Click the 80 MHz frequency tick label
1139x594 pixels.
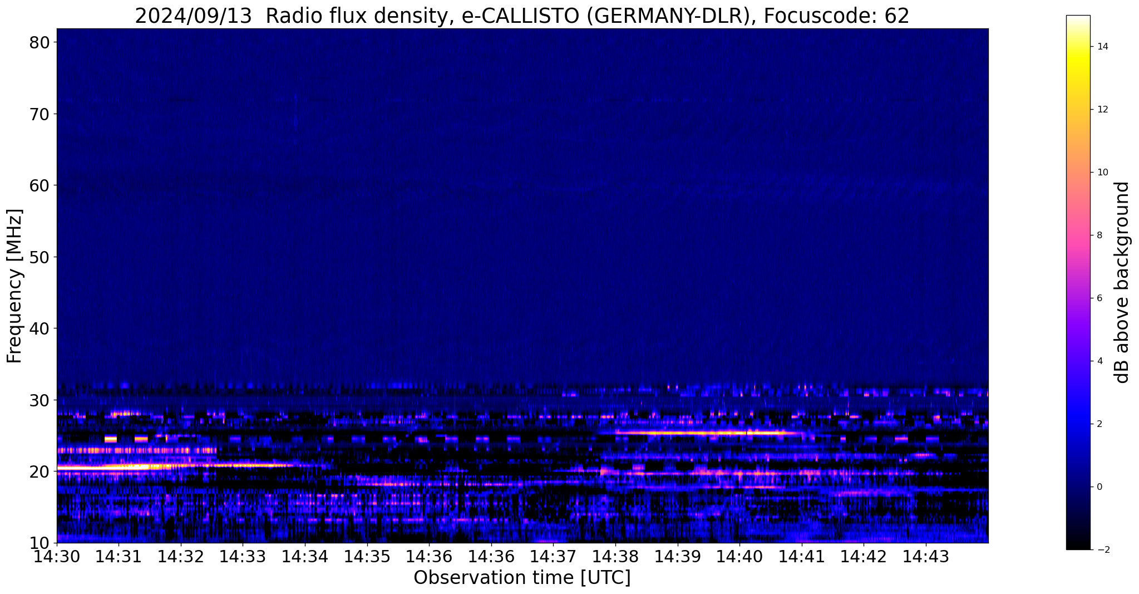coord(41,42)
